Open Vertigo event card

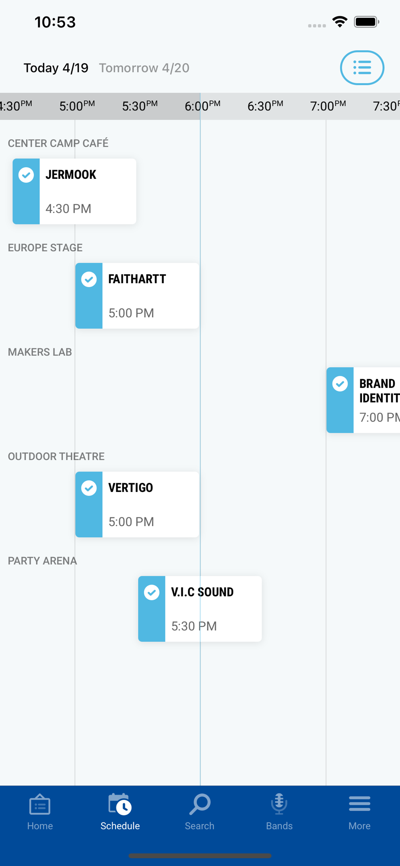click(x=149, y=505)
